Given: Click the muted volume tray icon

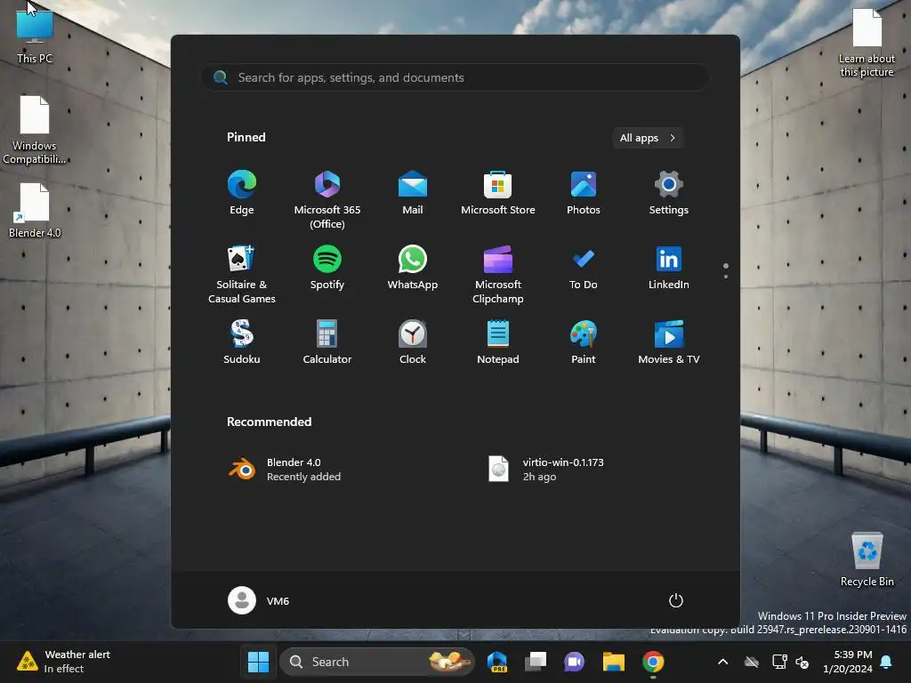Looking at the screenshot, I should 802,662.
